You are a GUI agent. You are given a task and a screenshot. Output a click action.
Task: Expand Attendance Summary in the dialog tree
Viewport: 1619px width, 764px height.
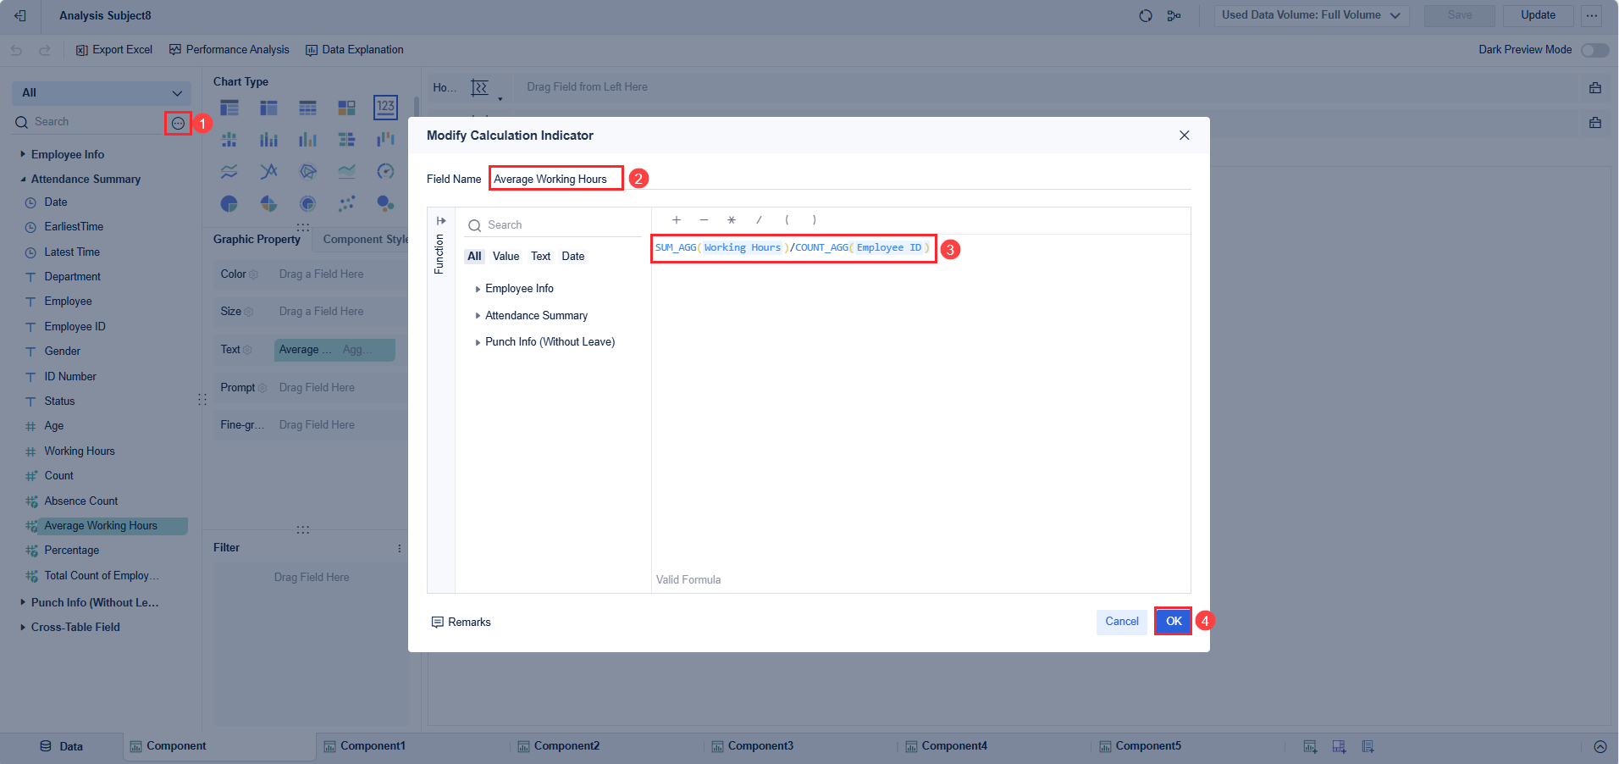coord(478,316)
